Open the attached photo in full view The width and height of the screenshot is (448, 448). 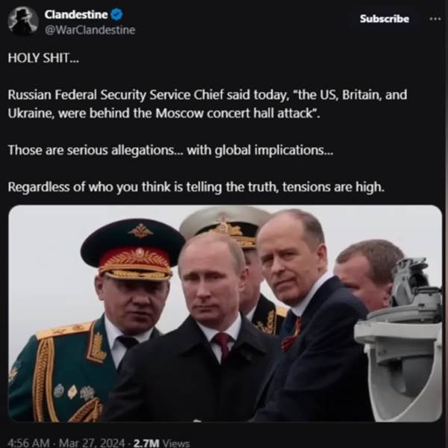click(225, 313)
